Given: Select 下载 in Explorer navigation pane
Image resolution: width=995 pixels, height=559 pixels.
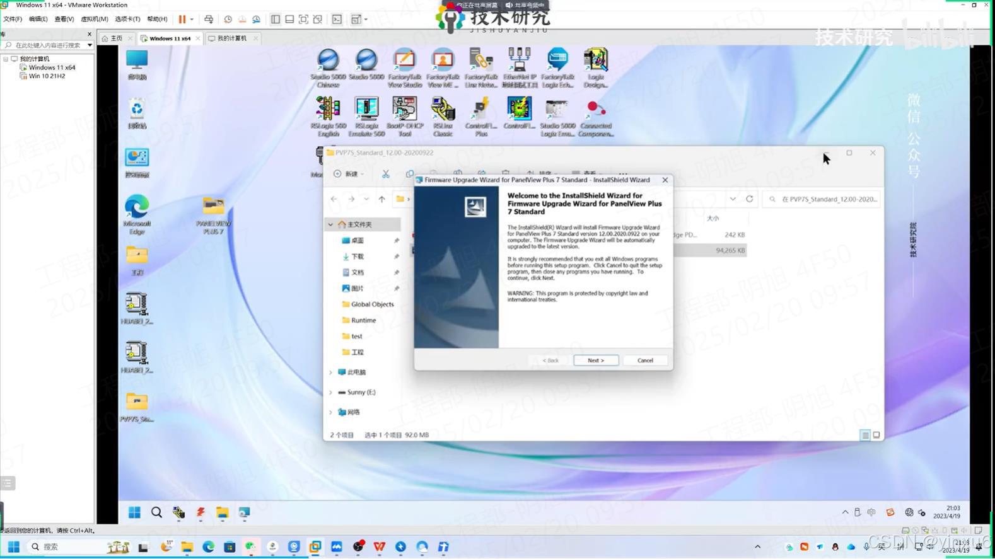Looking at the screenshot, I should point(357,256).
